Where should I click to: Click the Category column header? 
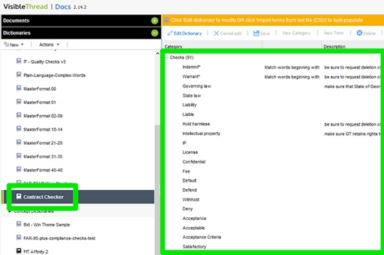point(174,47)
